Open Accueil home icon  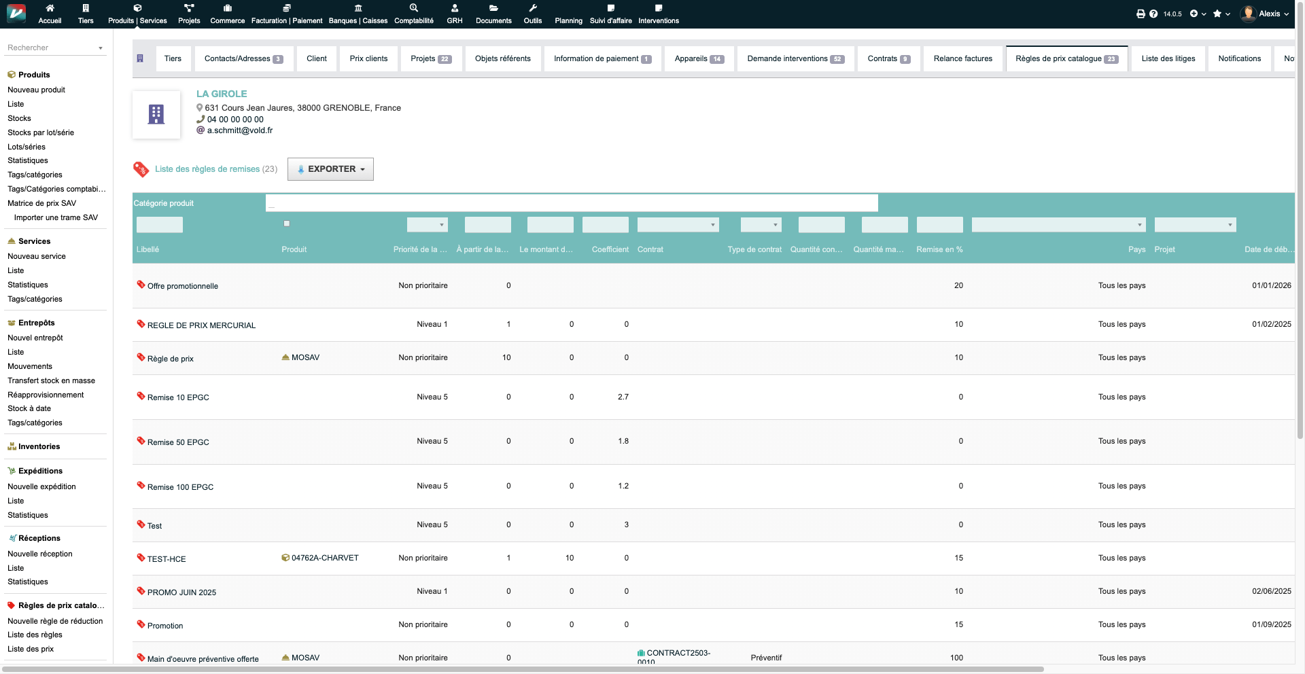tap(50, 8)
